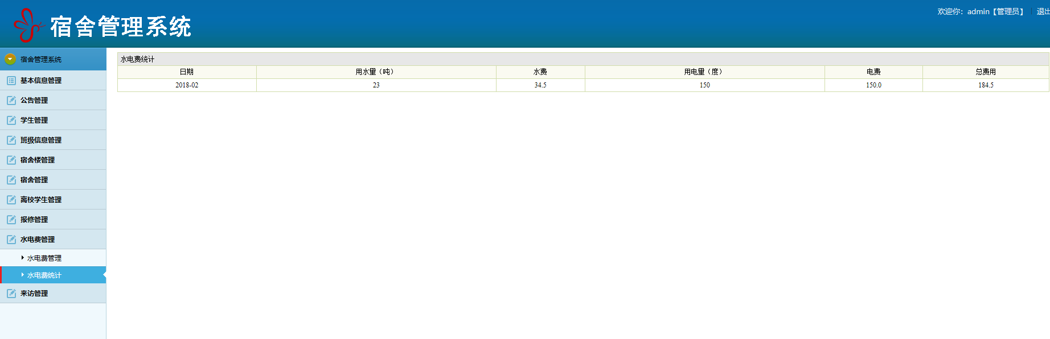The height and width of the screenshot is (339, 1050).
Task: Open the 宿舍楼管理 menu
Action: [x=53, y=160]
